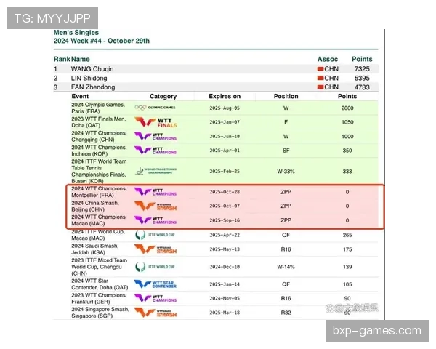This screenshot has width=436, height=349.
Task: Click the Assoc column header
Action: pos(328,59)
